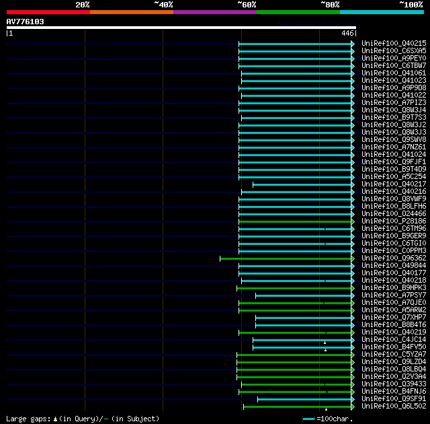Choose the UniRef100_A7PIZ3 hit
The height and width of the screenshot is (424, 430).
[394, 103]
